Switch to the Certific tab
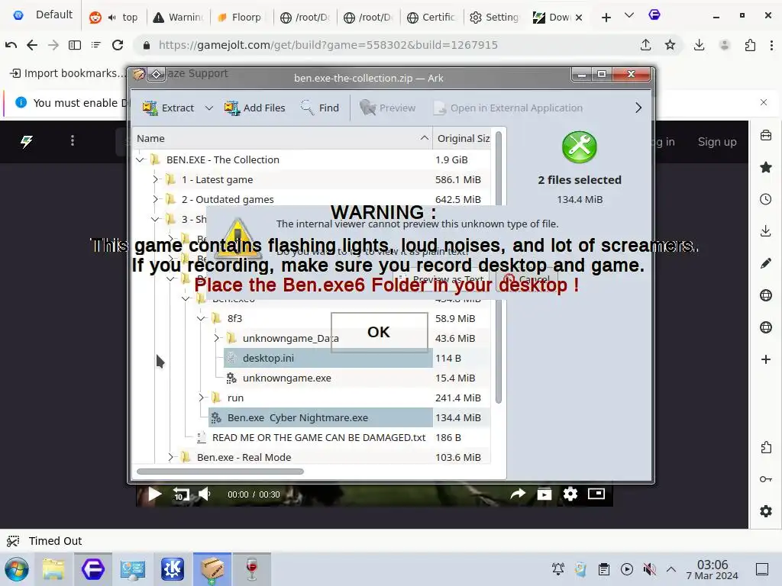Image resolution: width=782 pixels, height=586 pixels. coord(432,18)
